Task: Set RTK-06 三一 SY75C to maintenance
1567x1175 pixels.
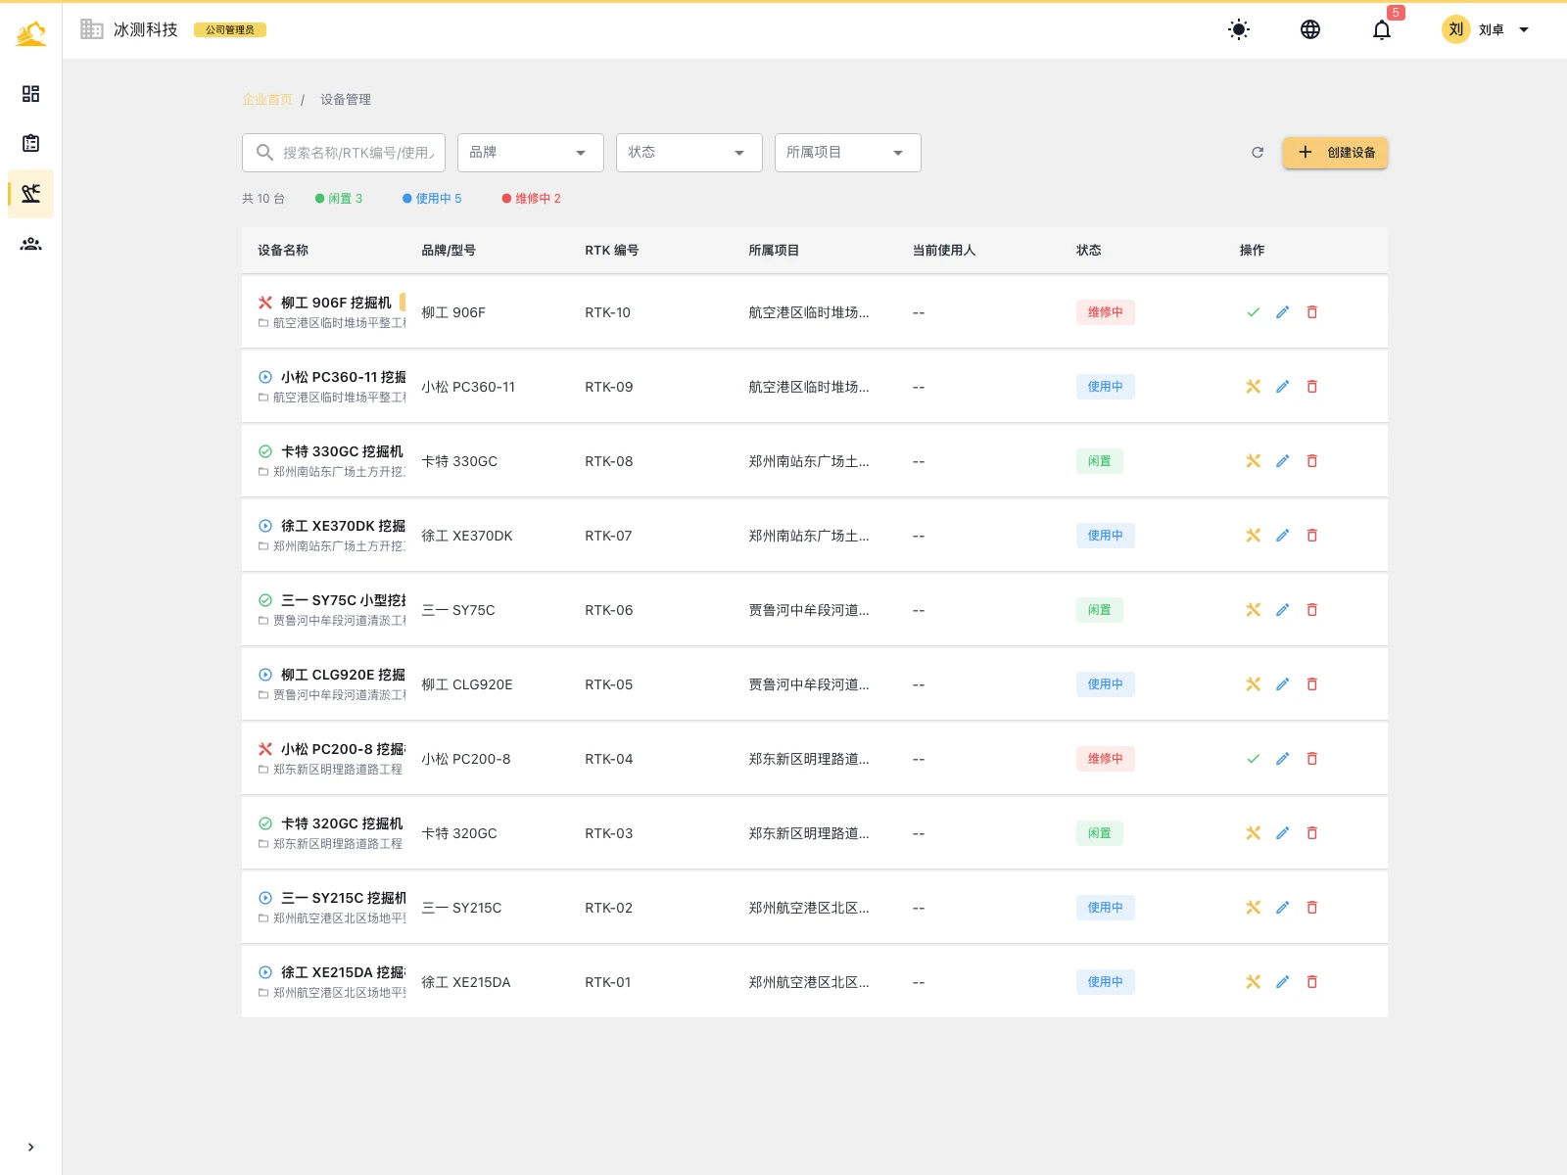Action: tap(1254, 610)
